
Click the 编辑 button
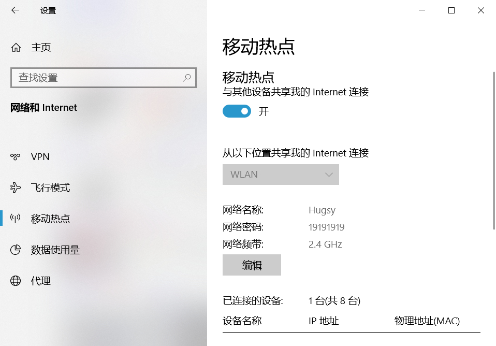click(x=252, y=265)
